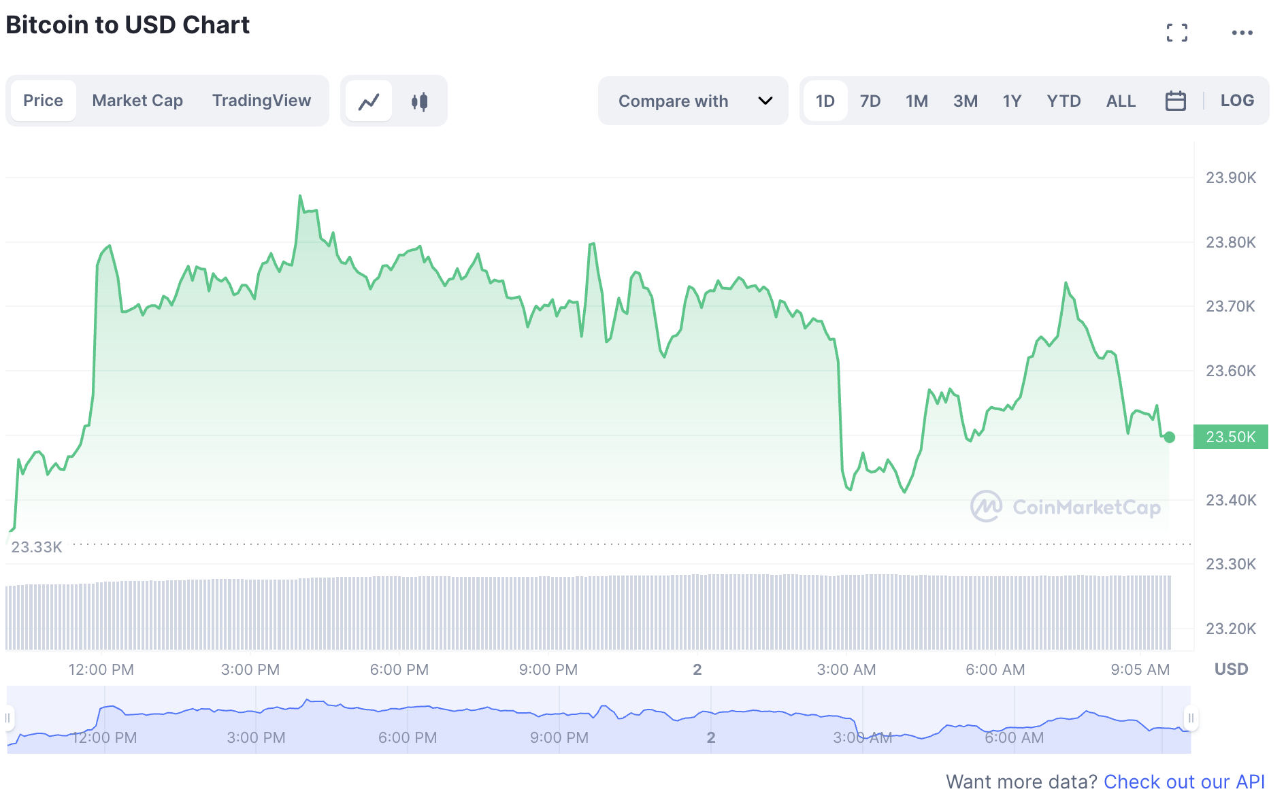Select the YTD time range

(1064, 101)
